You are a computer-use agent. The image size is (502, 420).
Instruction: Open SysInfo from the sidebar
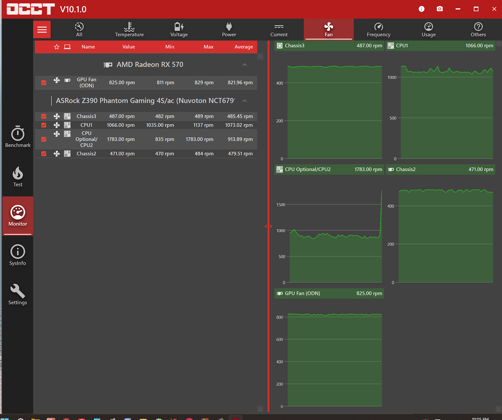pos(18,255)
